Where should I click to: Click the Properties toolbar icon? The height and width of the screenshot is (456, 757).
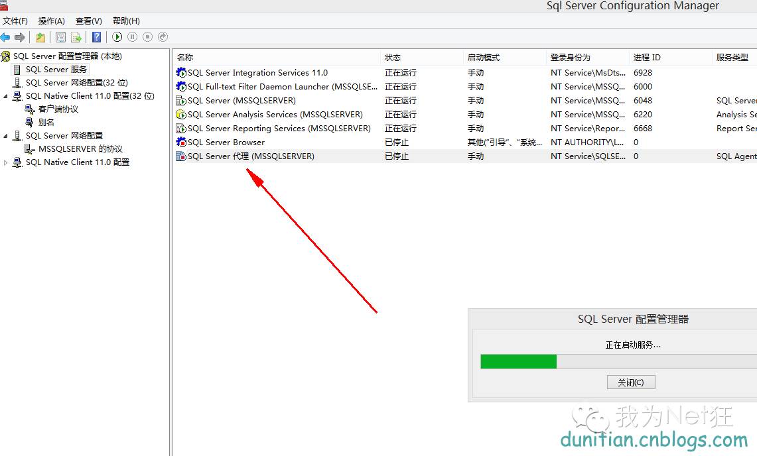(61, 37)
